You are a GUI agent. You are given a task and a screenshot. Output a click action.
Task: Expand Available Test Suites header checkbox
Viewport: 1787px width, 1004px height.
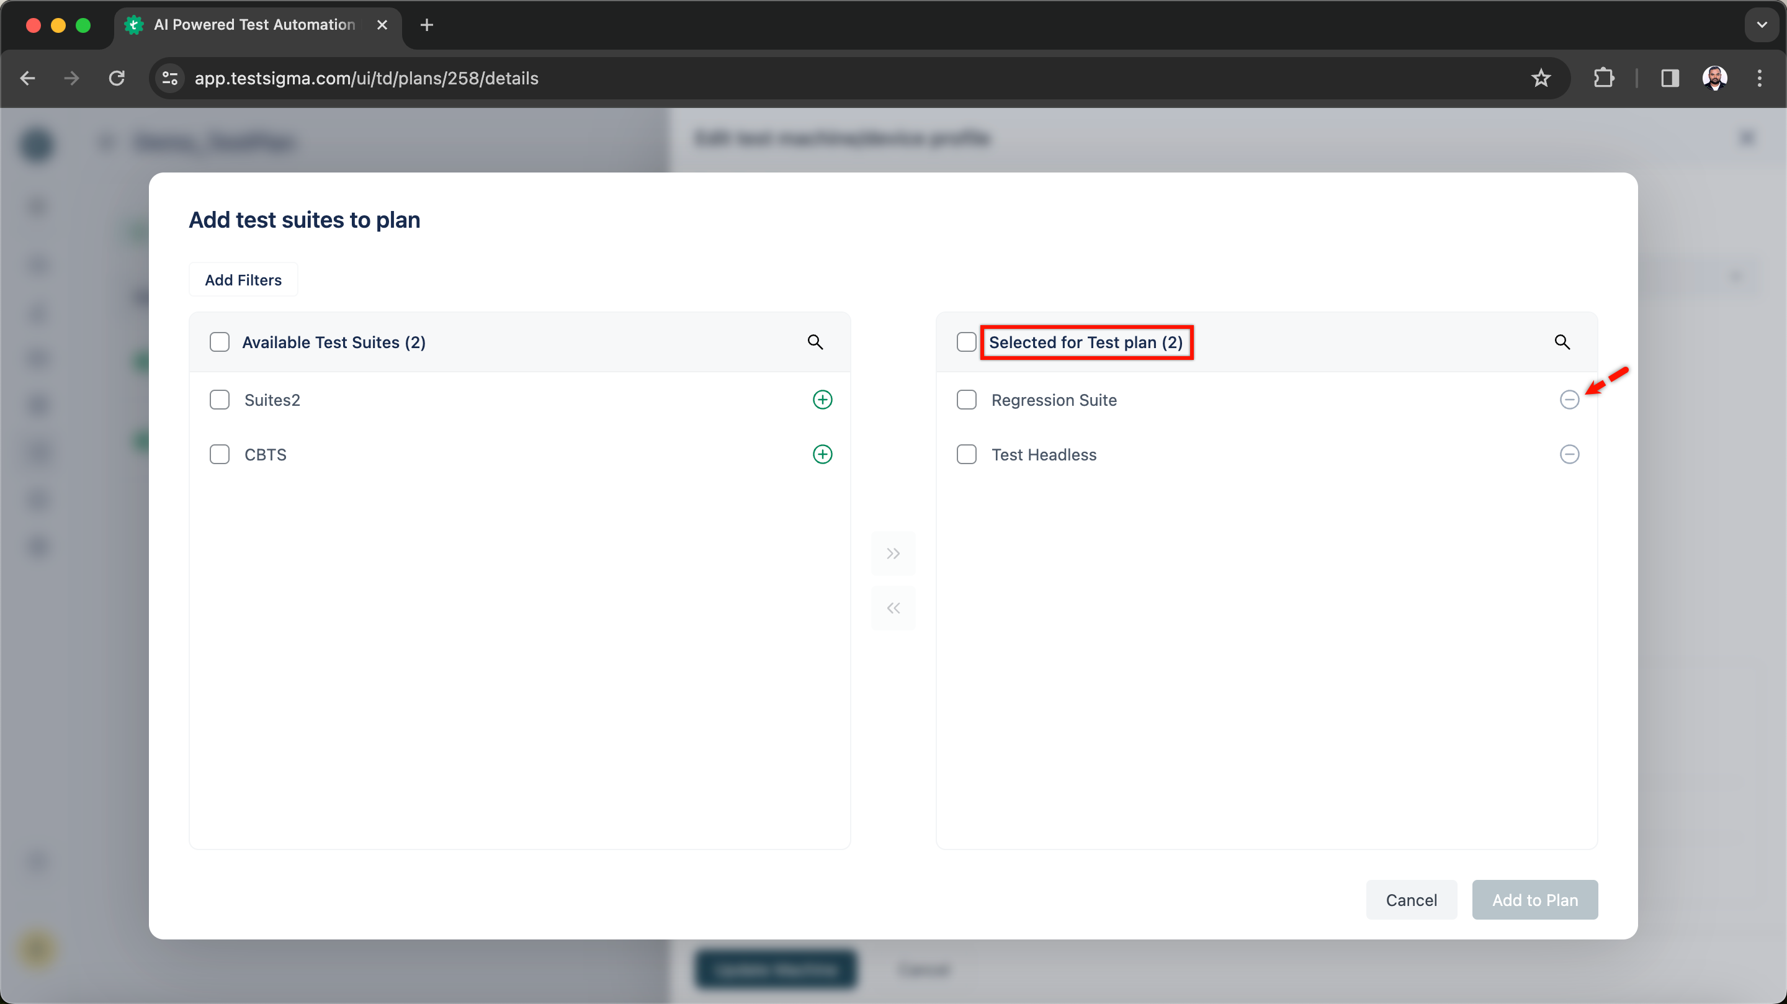(x=218, y=341)
